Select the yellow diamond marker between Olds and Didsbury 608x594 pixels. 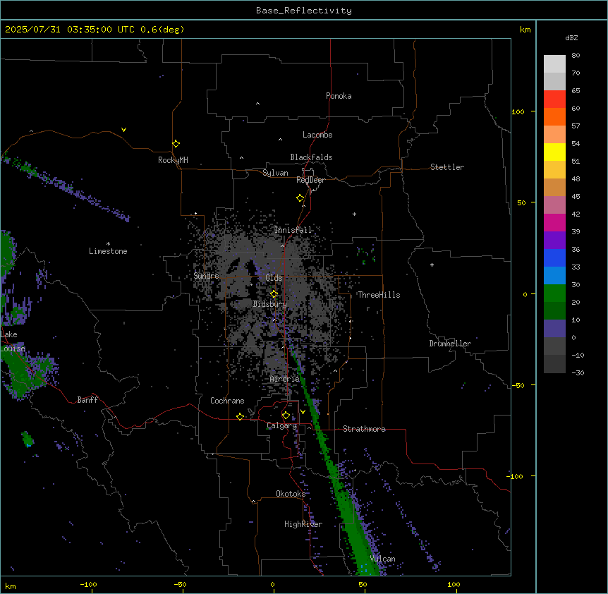tap(274, 294)
